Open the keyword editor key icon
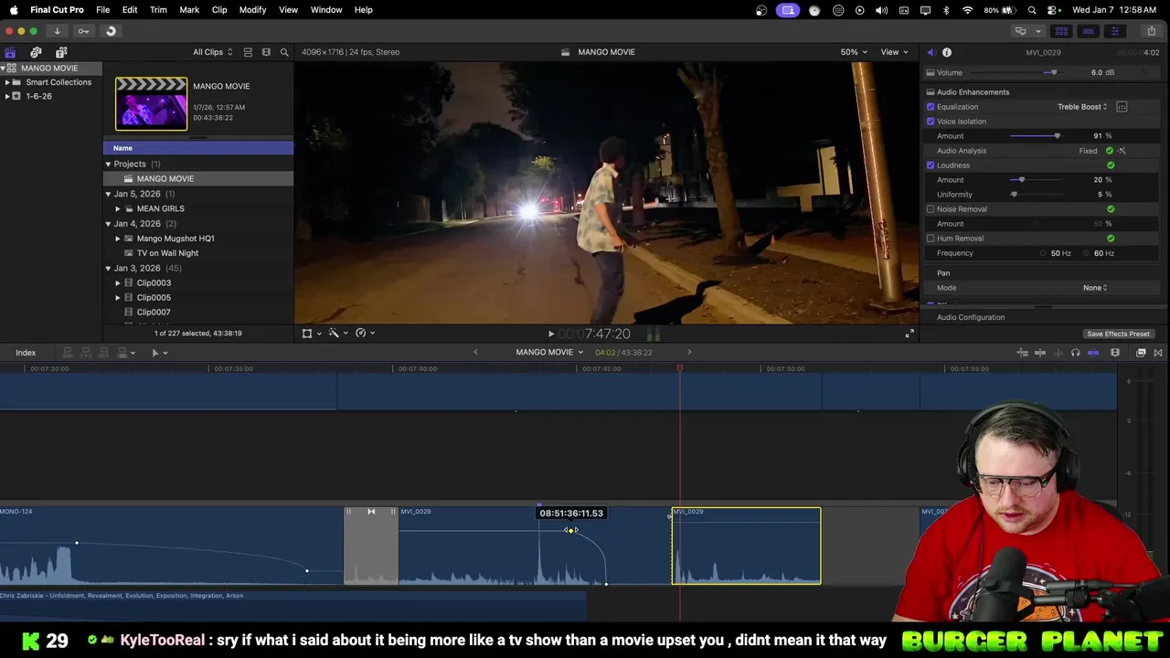The height and width of the screenshot is (658, 1170). pos(83,31)
